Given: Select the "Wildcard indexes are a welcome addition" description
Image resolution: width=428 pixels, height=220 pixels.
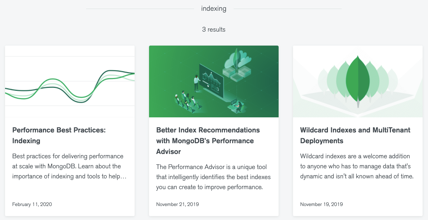Looking at the screenshot, I should [355, 166].
